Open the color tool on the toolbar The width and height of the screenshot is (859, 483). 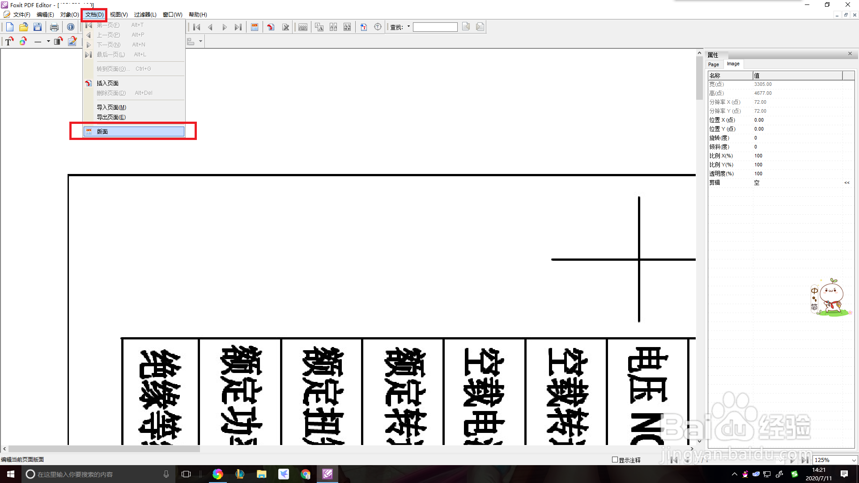23,43
